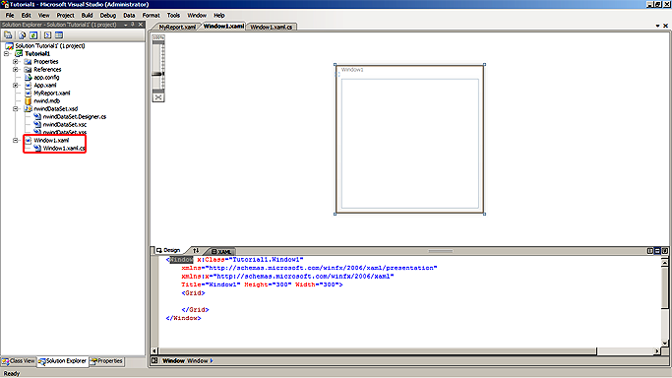The height and width of the screenshot is (378, 672).
Task: Open the active documents dropdown arrow
Action: [657, 27]
